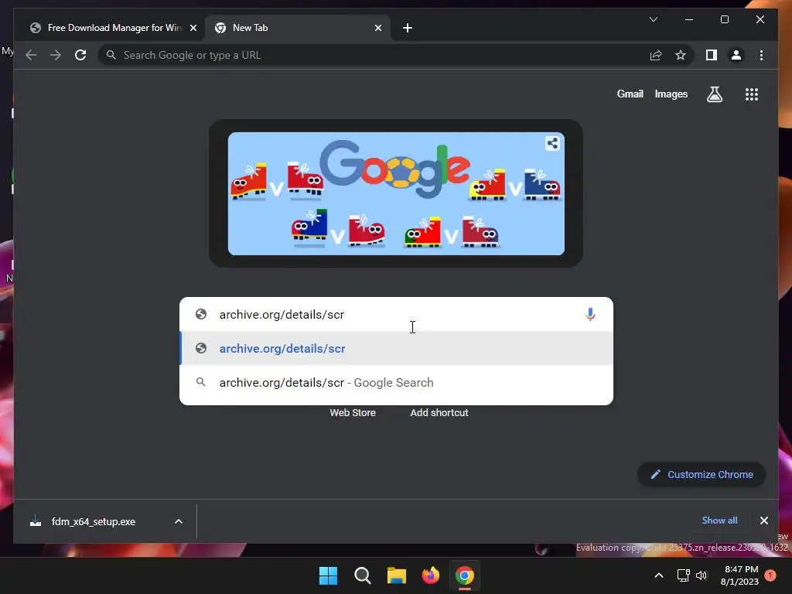The width and height of the screenshot is (792, 594).
Task: Close the Free Download Manager tab
Action: click(x=193, y=28)
